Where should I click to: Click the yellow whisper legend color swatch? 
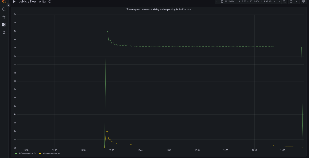point(40,153)
